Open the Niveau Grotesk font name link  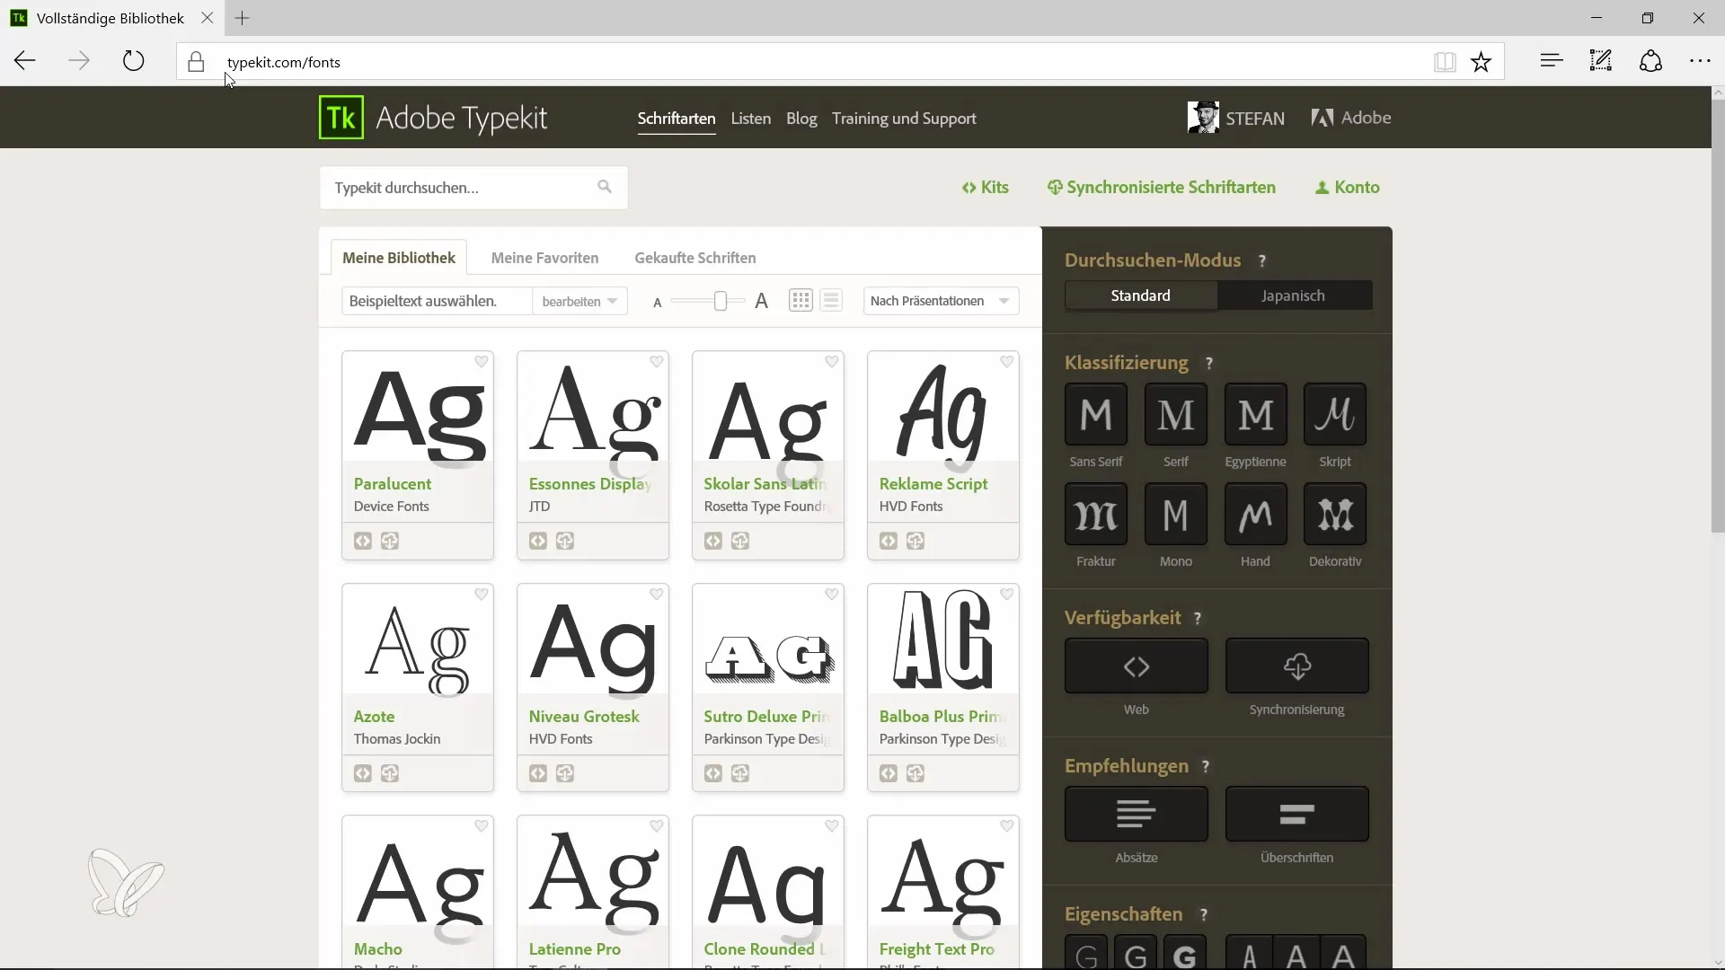(x=584, y=716)
